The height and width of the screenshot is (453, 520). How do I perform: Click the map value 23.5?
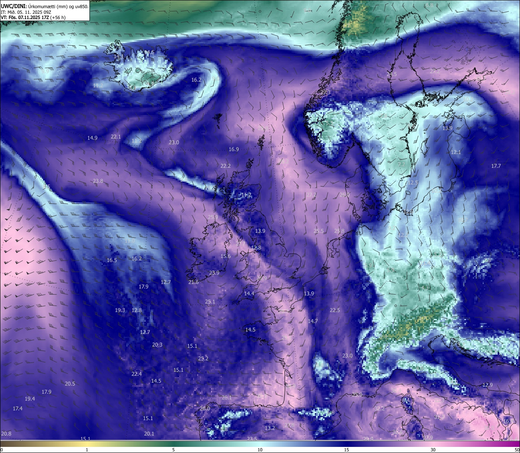252,439
